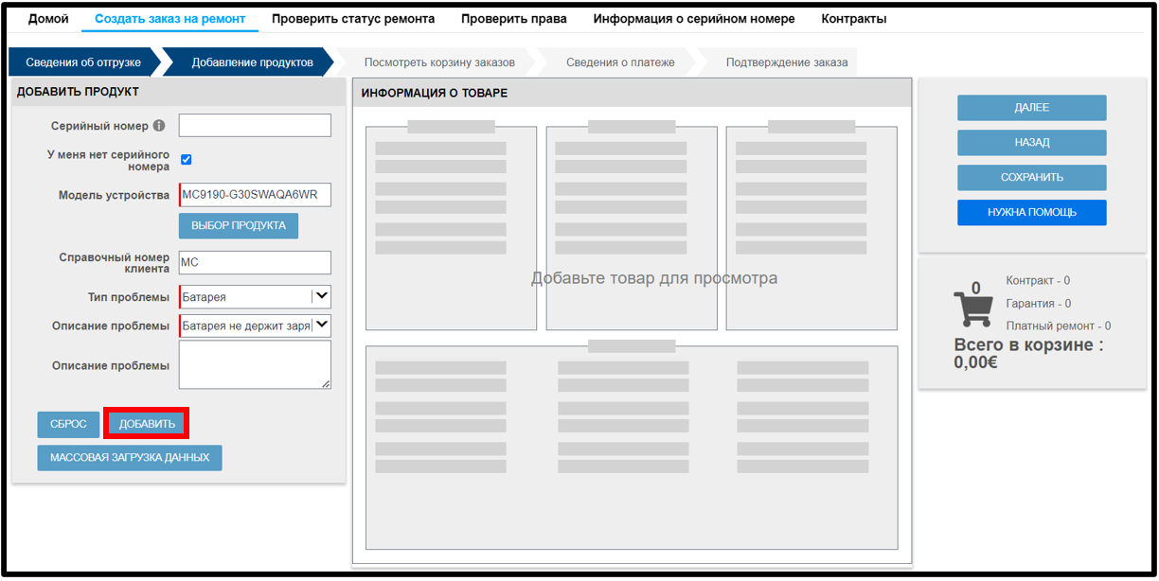Image resolution: width=1159 pixels, height=581 pixels.
Task: Focus the 'Серийный номер' input field
Action: coord(255,125)
